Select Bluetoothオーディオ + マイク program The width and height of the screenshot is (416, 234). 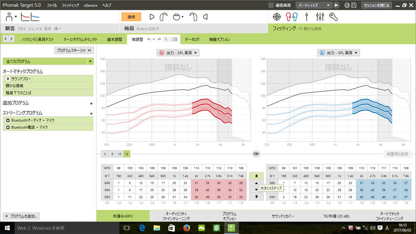click(48, 120)
